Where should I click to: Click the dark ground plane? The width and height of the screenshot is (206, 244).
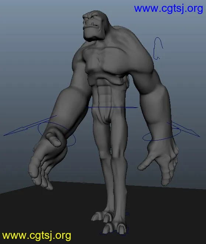(x=163, y=218)
